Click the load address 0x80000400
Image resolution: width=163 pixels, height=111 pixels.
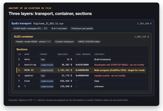(82, 76)
